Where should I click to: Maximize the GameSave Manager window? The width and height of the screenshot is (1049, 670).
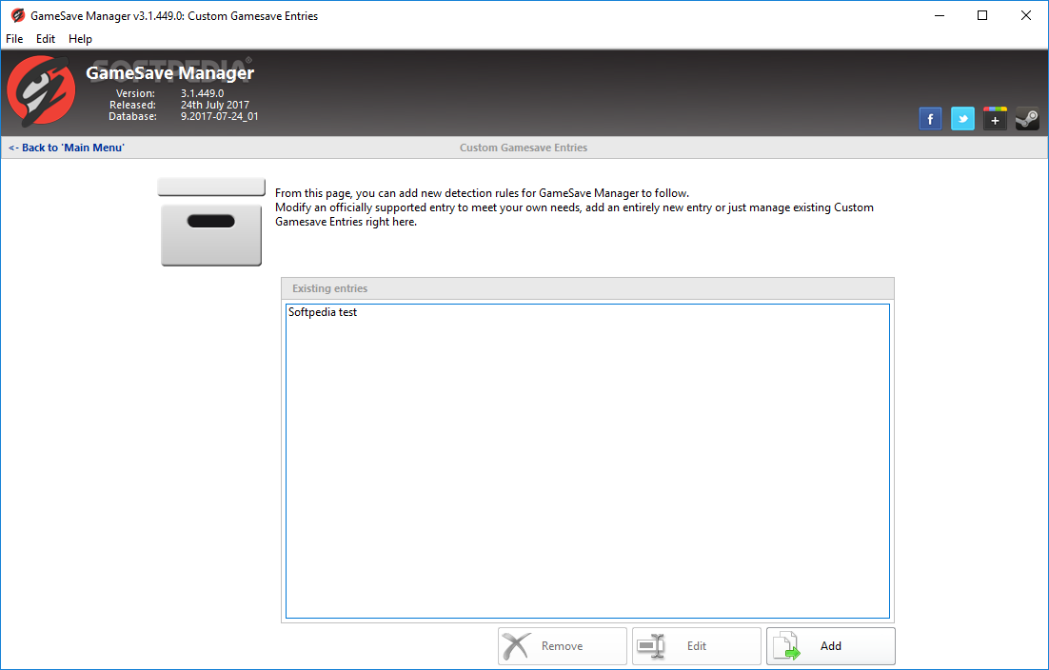pos(982,15)
